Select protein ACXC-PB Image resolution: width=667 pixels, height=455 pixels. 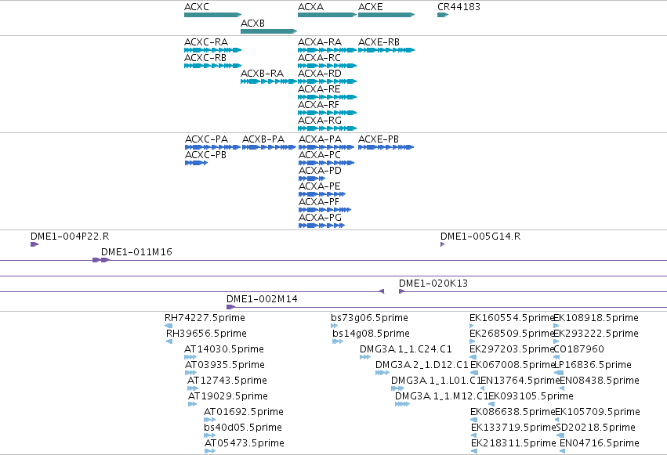(x=196, y=163)
